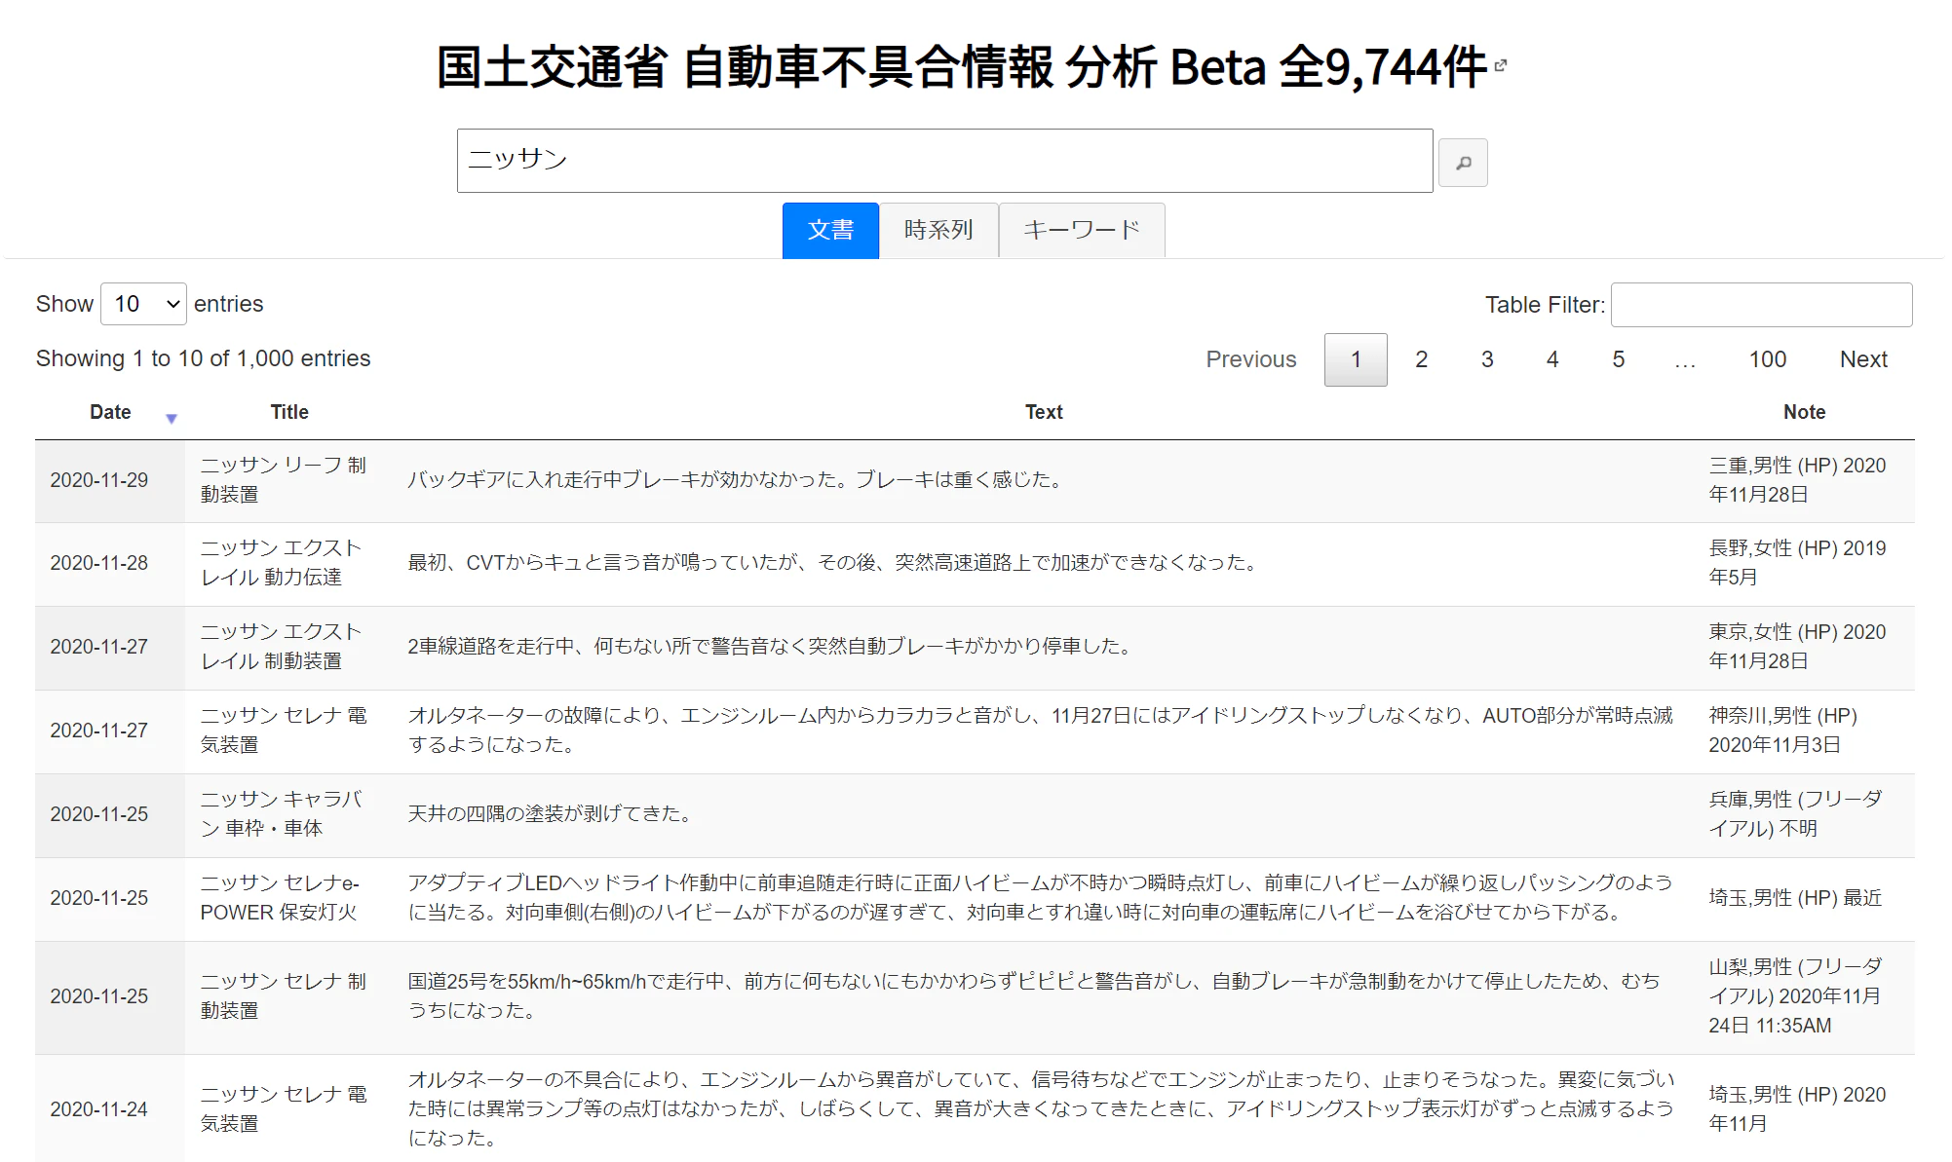This screenshot has width=1952, height=1162.
Task: Jump to pagination page 100
Action: (x=1767, y=359)
